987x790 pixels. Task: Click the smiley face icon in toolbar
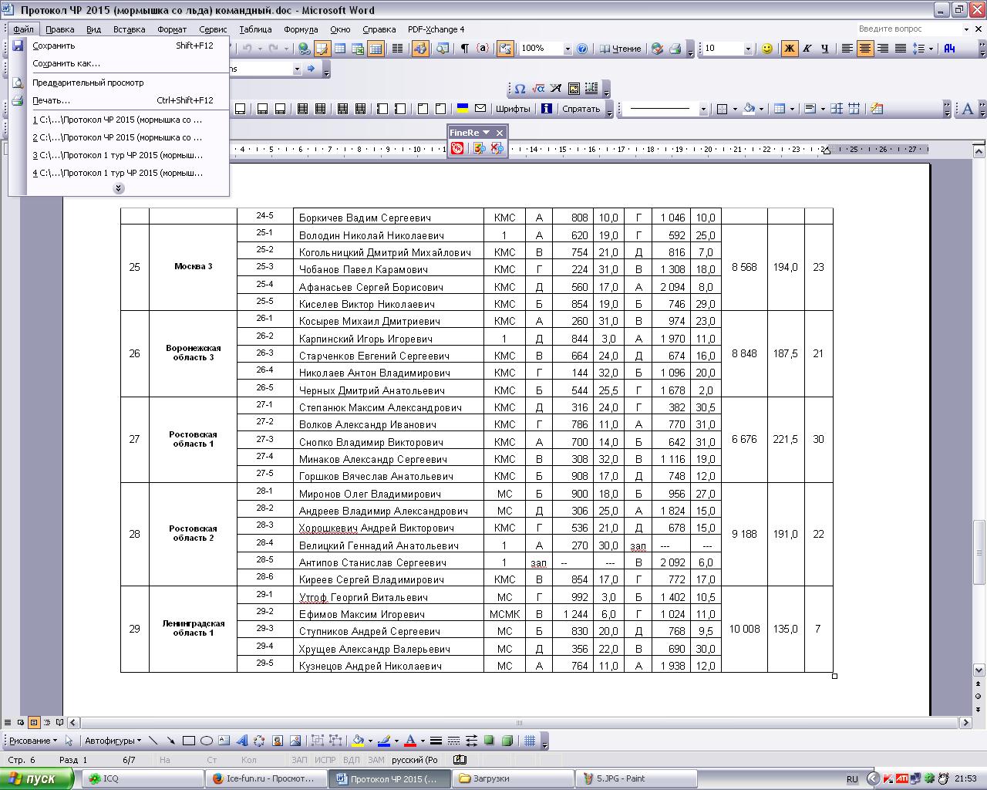click(x=767, y=49)
